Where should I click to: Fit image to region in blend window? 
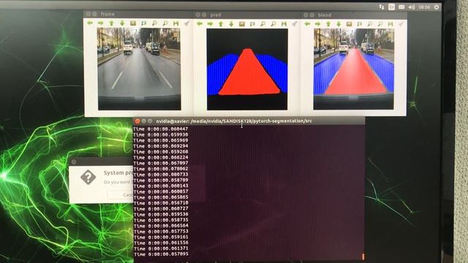(359, 23)
